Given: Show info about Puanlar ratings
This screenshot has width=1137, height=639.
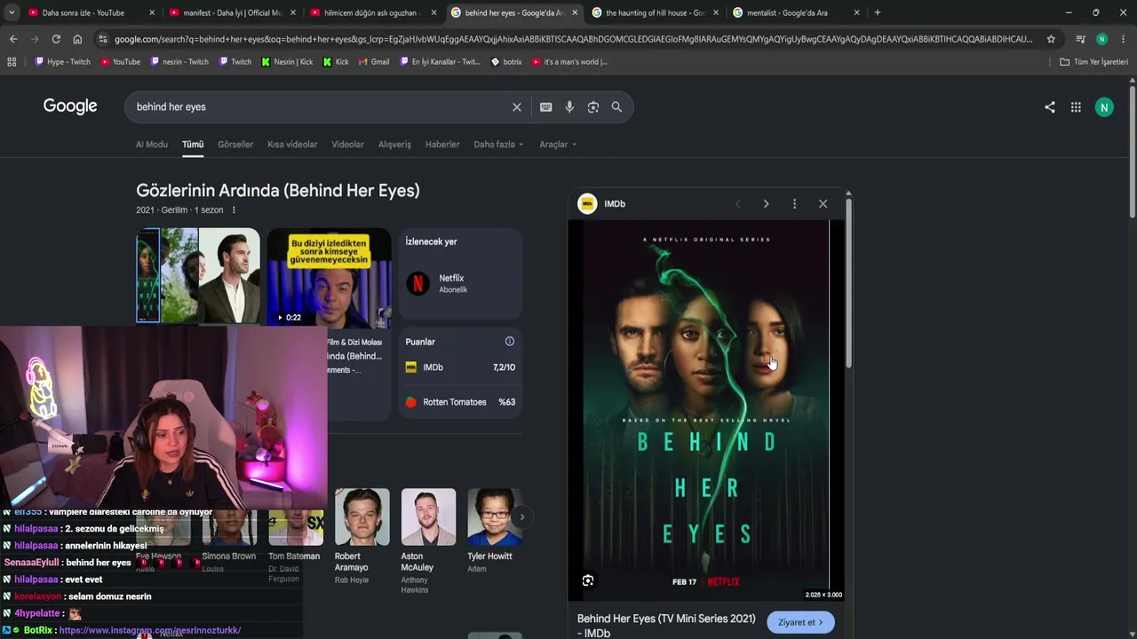Looking at the screenshot, I should [x=510, y=342].
